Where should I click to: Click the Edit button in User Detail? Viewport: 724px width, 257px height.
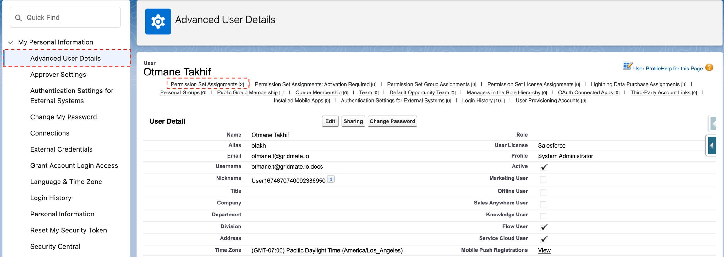pos(330,121)
